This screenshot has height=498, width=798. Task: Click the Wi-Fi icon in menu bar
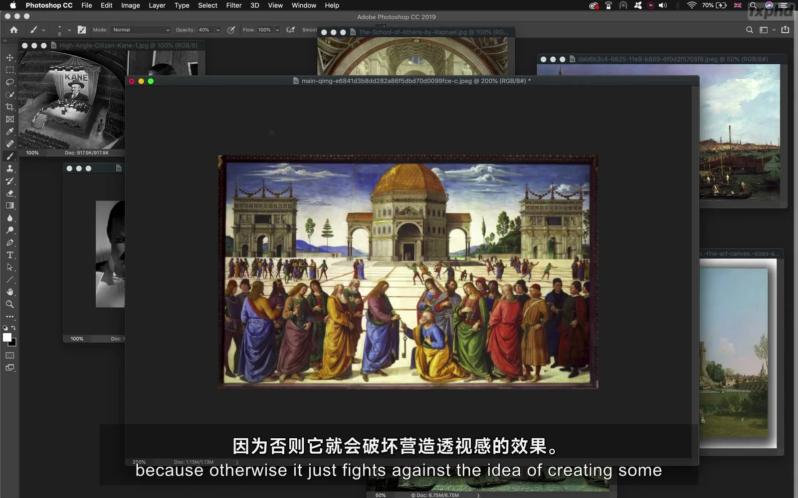(x=691, y=5)
